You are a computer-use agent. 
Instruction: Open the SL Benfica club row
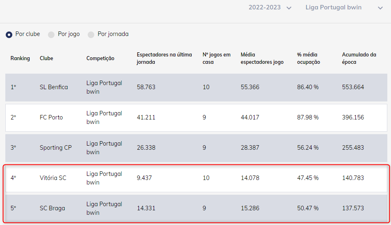click(x=196, y=88)
